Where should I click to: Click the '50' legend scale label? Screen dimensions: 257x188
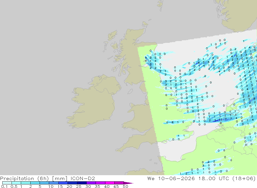pyautogui.click(x=126, y=186)
